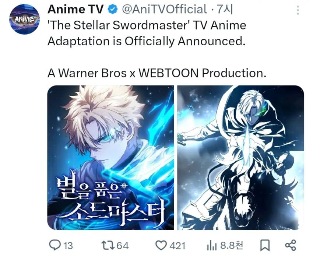View analytics via bar chart icon
This screenshot has width=313, height=256.
(212, 245)
